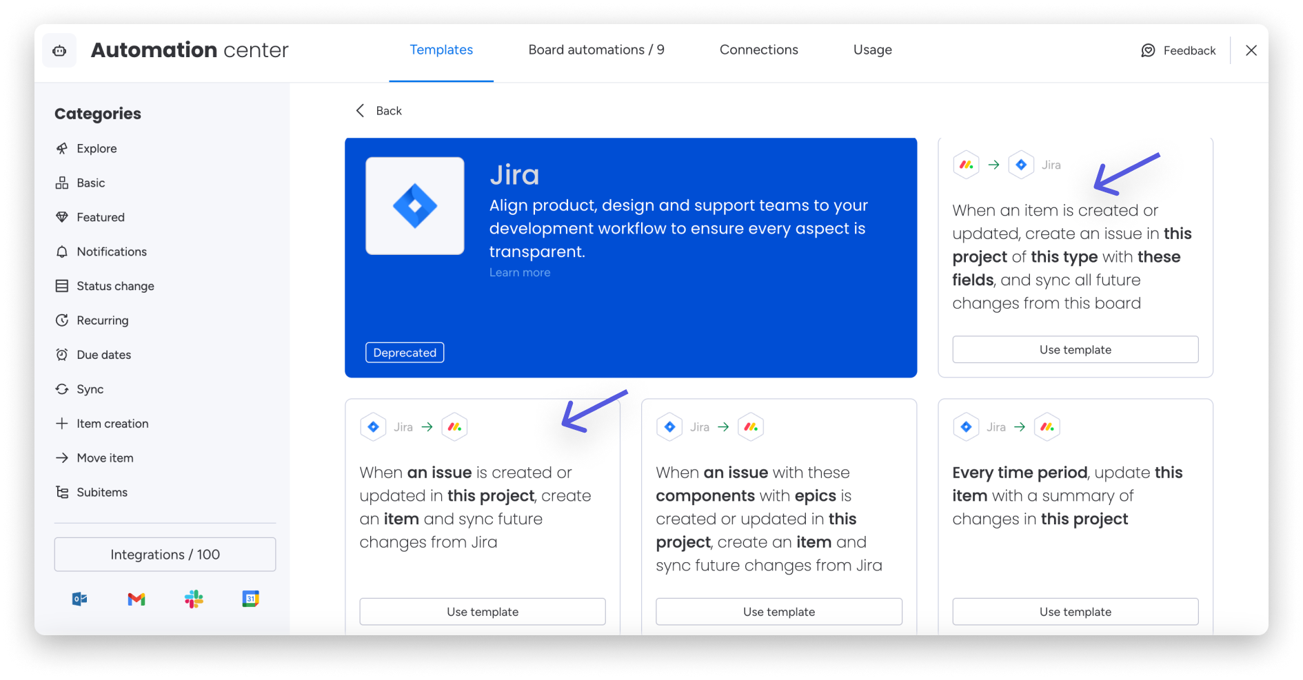
Task: Use template for monday-to-Jira issue card
Action: [1075, 349]
